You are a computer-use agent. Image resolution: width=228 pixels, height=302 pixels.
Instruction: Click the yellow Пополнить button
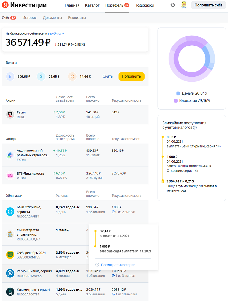(131, 76)
